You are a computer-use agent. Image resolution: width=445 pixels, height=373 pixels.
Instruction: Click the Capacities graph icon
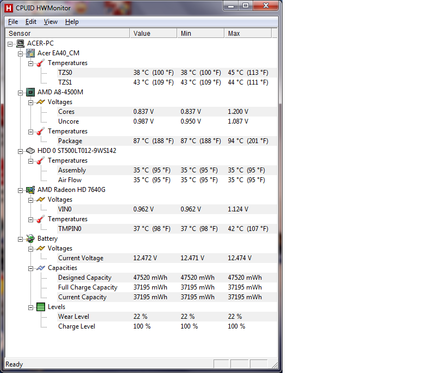point(41,268)
